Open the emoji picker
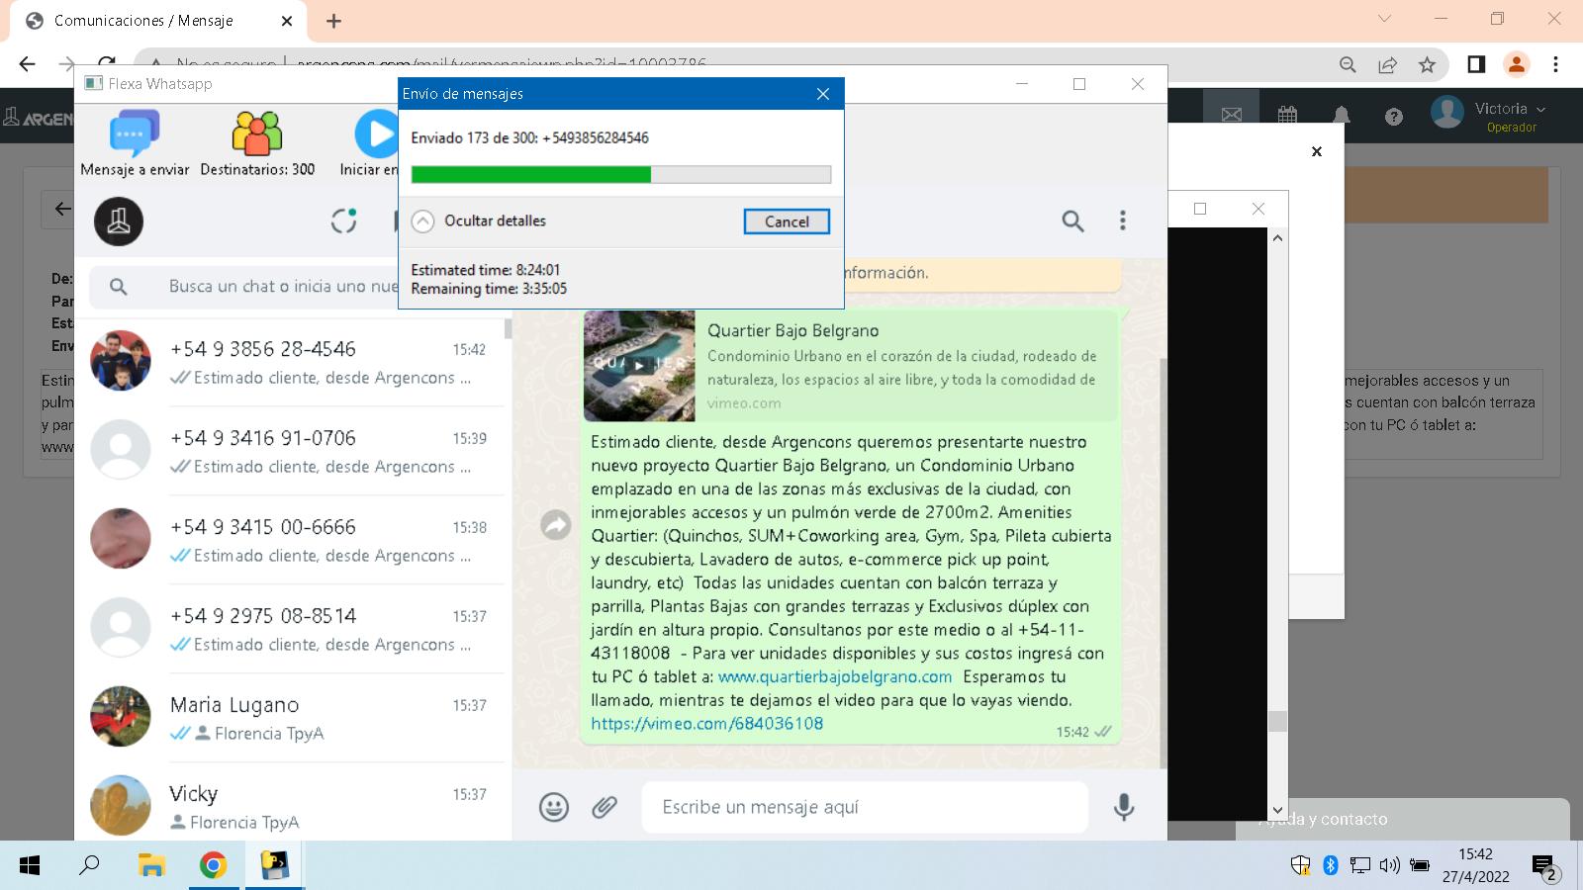The height and width of the screenshot is (890, 1583). (x=554, y=807)
